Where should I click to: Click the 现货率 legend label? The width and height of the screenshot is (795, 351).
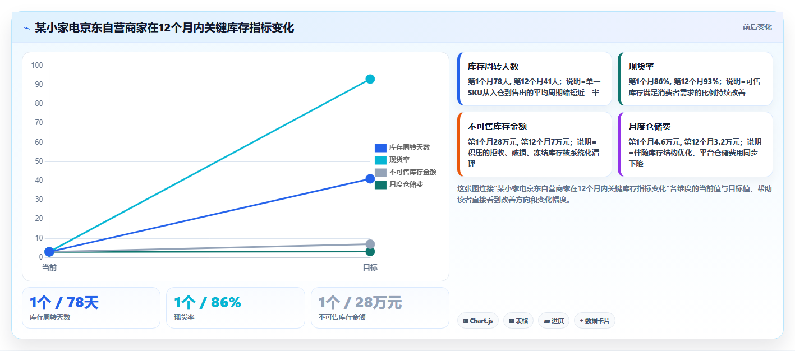399,160
